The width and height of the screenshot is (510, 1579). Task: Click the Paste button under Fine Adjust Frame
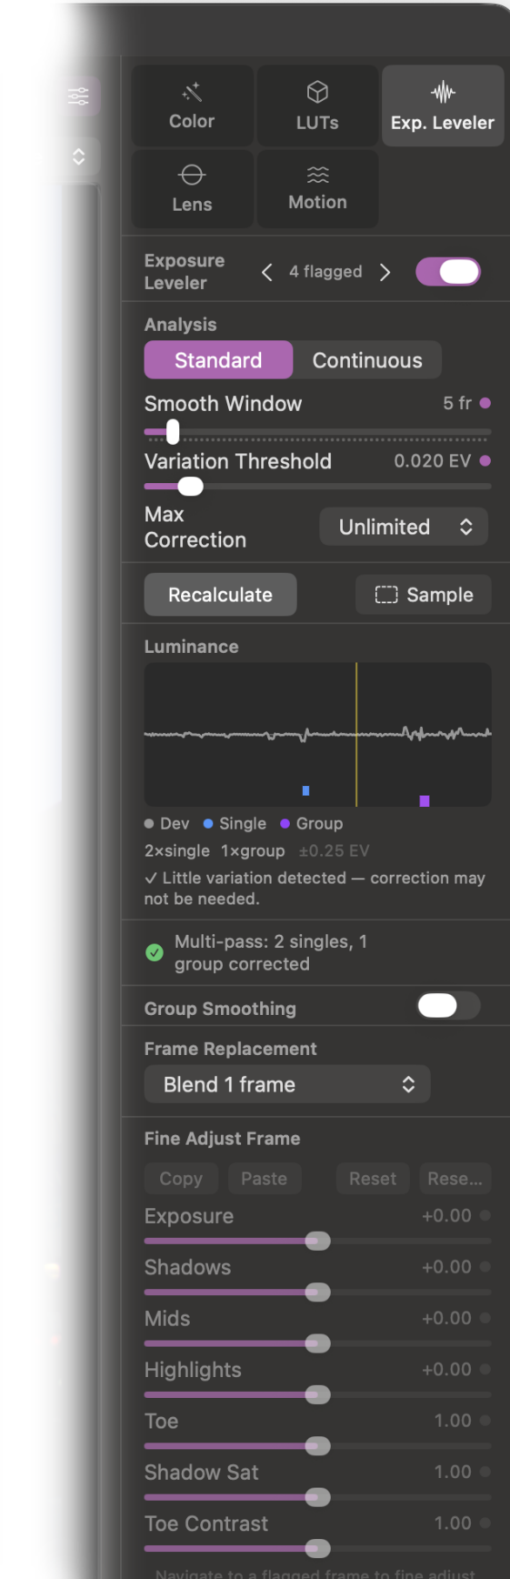264,1179
